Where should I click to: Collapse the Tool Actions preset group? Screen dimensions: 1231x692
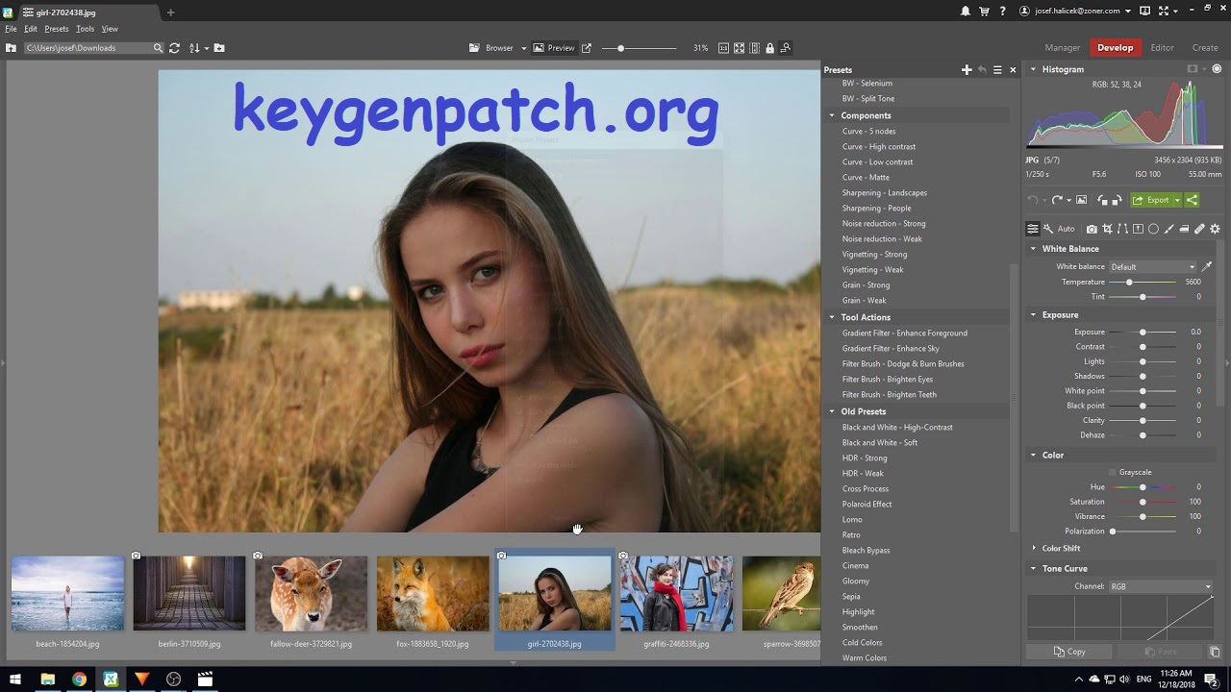point(833,317)
